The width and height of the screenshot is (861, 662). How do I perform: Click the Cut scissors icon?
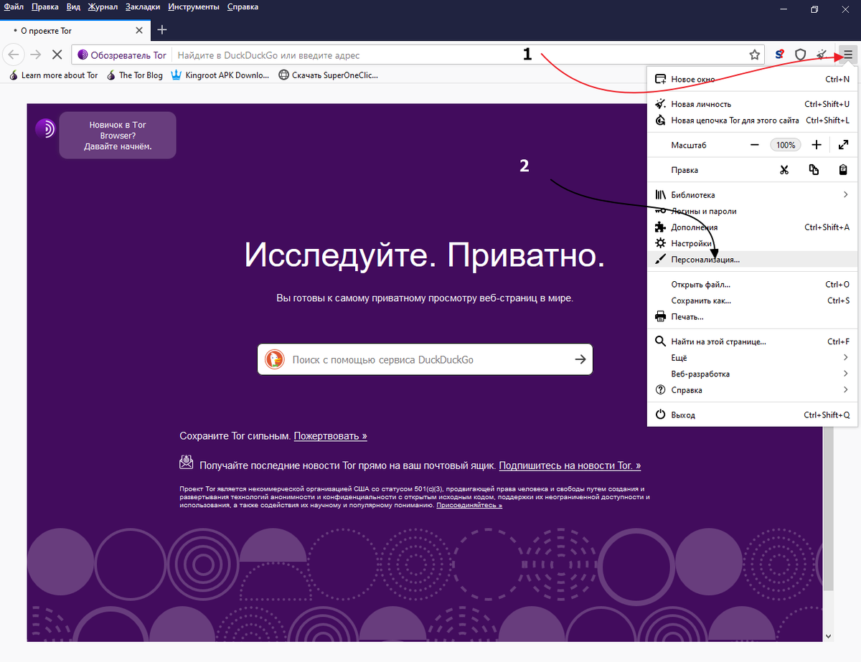784,170
